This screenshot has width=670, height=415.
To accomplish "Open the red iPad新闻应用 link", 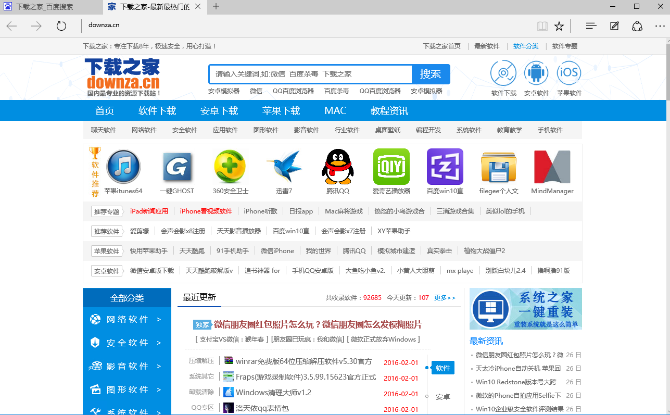I will coord(149,211).
